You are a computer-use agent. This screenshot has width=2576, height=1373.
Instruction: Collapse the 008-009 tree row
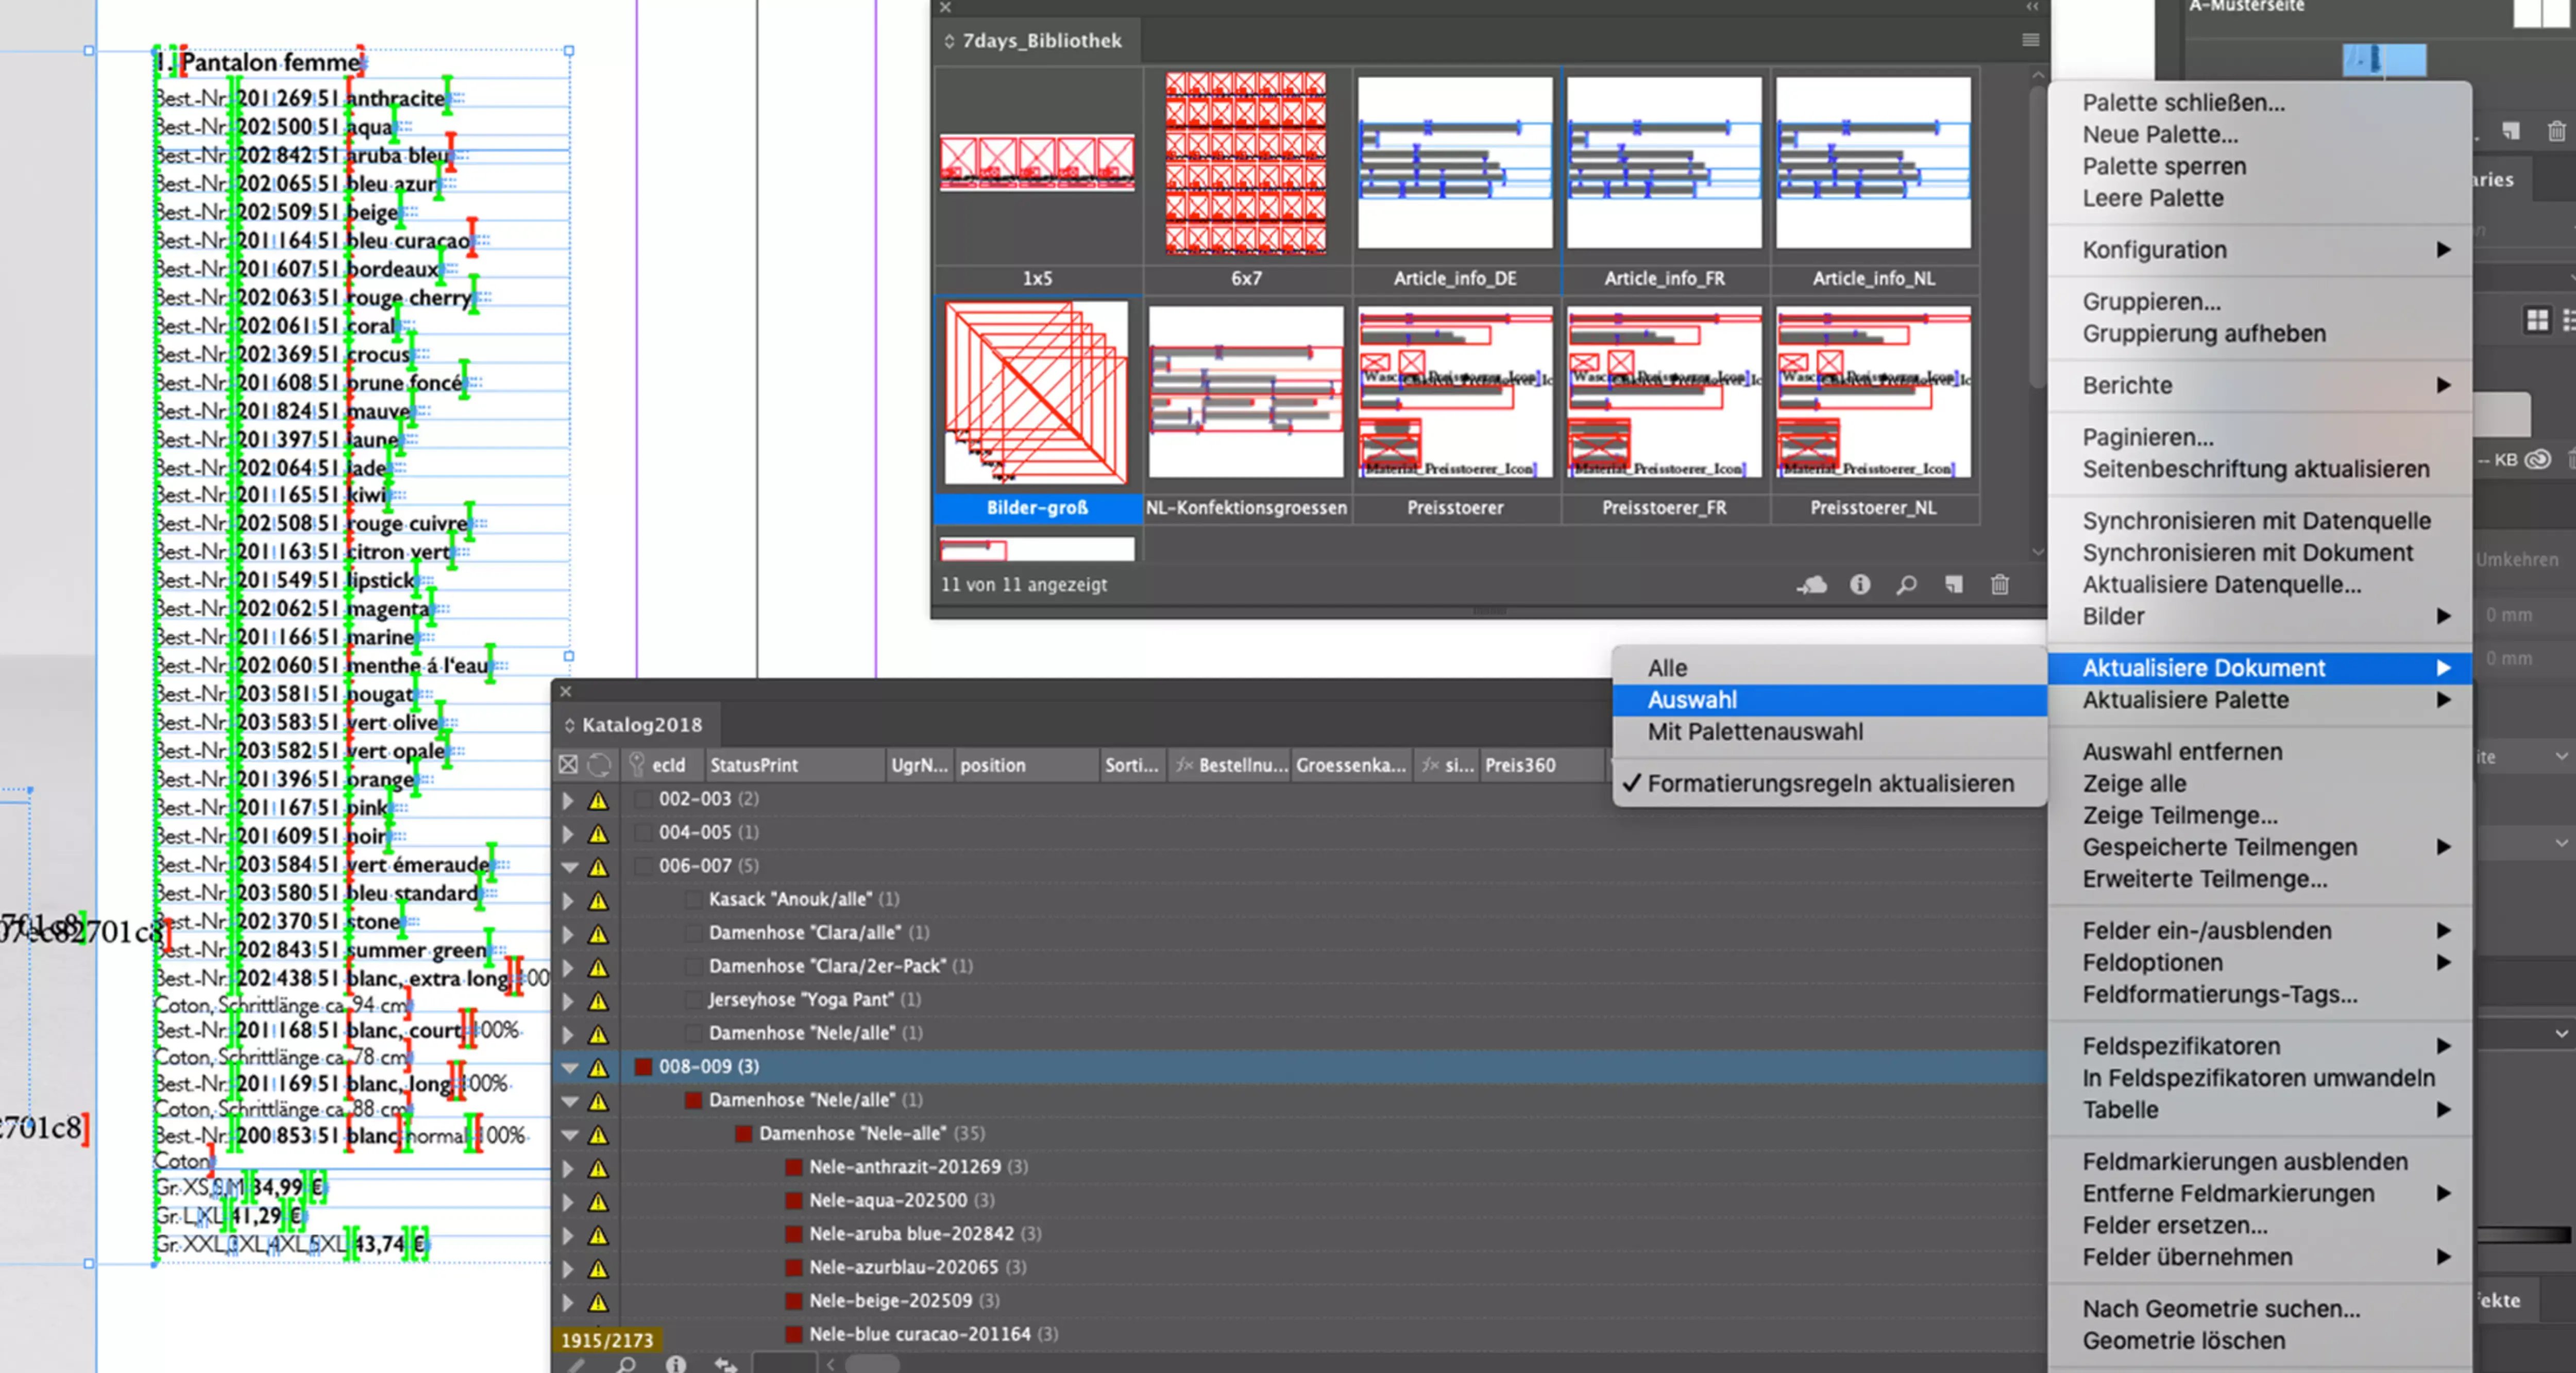(569, 1068)
